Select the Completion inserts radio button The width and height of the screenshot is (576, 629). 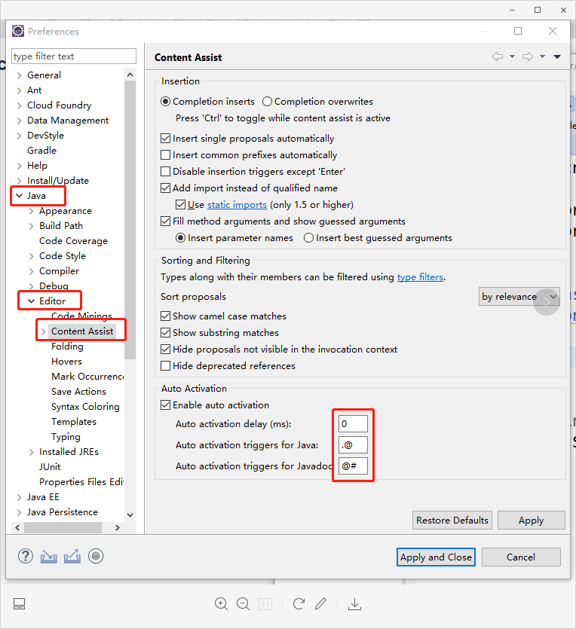click(x=165, y=102)
